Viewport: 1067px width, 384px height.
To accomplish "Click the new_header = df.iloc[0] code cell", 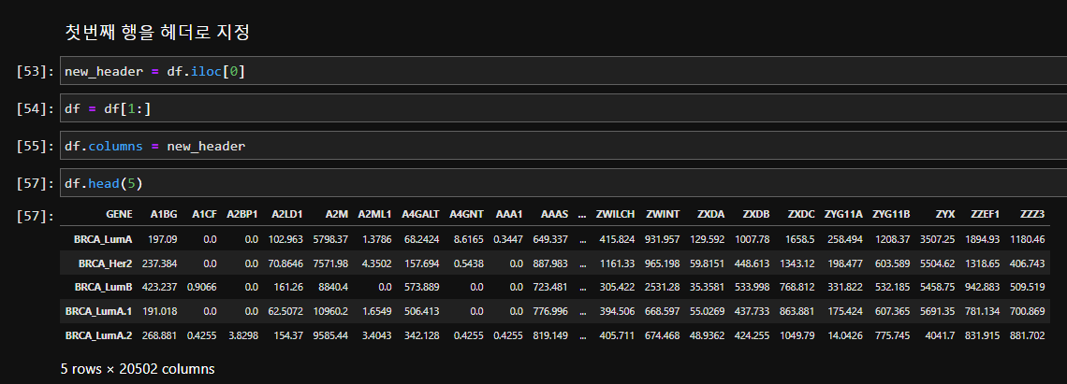I will [563, 71].
